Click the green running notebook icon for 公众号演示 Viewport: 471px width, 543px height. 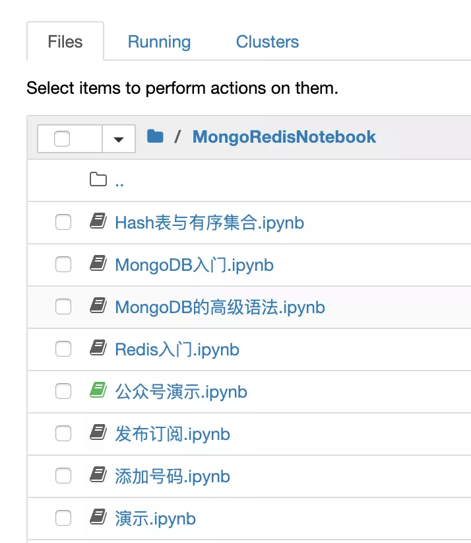tap(98, 391)
